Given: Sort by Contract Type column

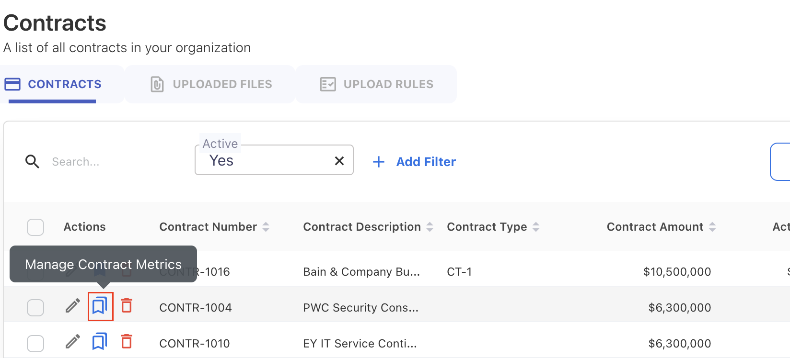Looking at the screenshot, I should [x=536, y=227].
